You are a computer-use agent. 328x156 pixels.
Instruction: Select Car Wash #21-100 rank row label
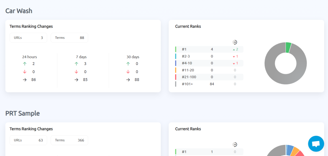(189, 77)
